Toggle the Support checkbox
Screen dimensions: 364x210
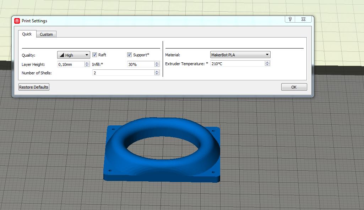coord(129,55)
